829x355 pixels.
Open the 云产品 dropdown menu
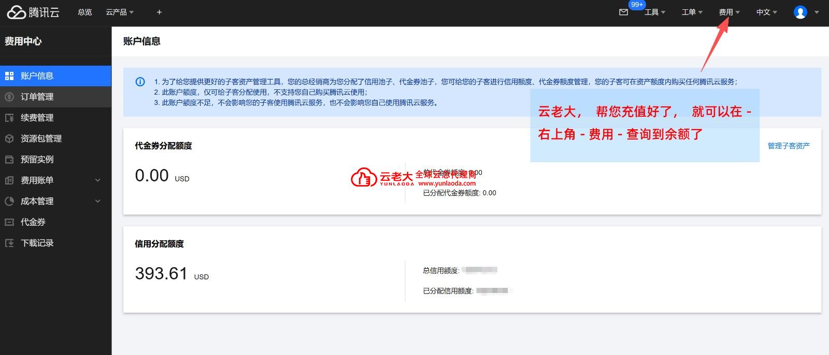119,12
